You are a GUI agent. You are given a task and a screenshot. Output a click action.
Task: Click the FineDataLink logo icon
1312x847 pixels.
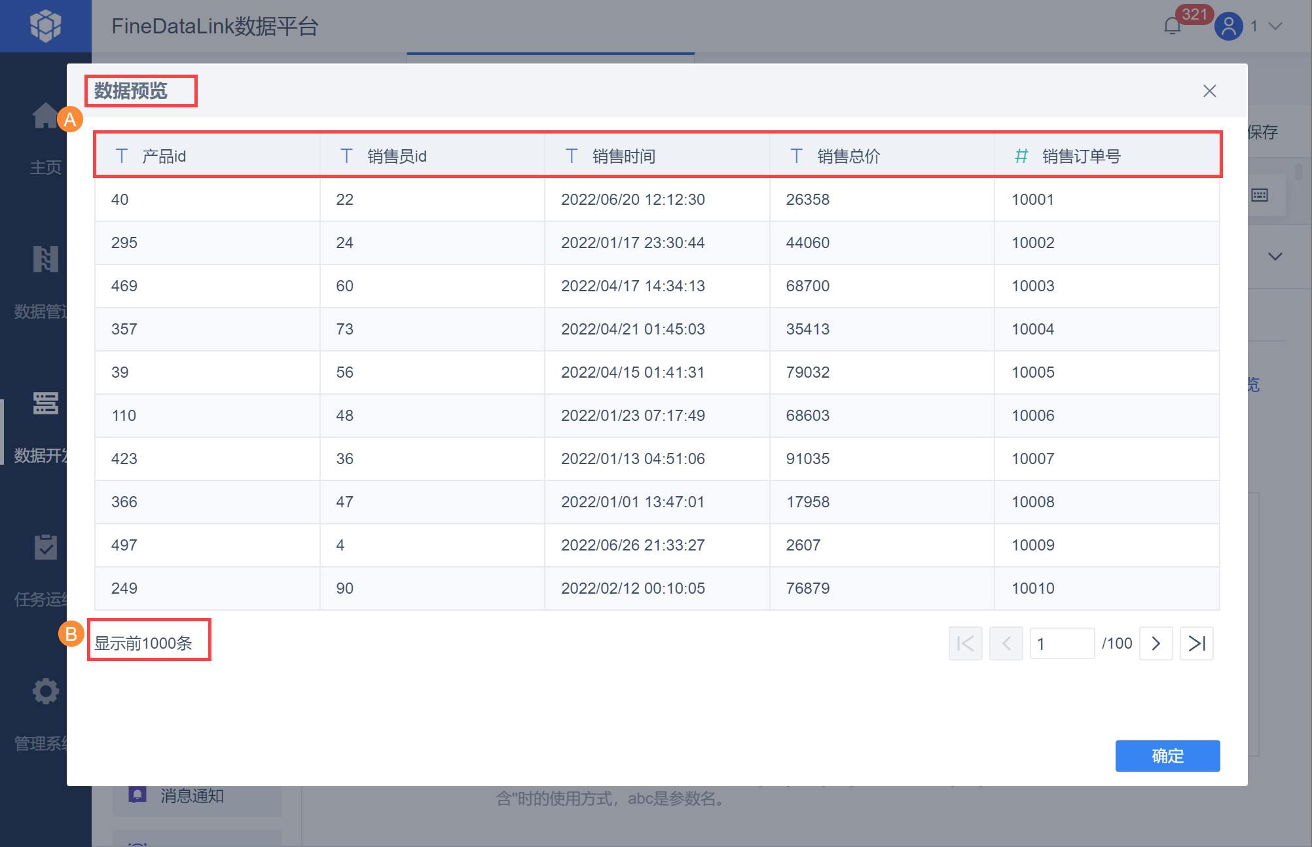45,26
